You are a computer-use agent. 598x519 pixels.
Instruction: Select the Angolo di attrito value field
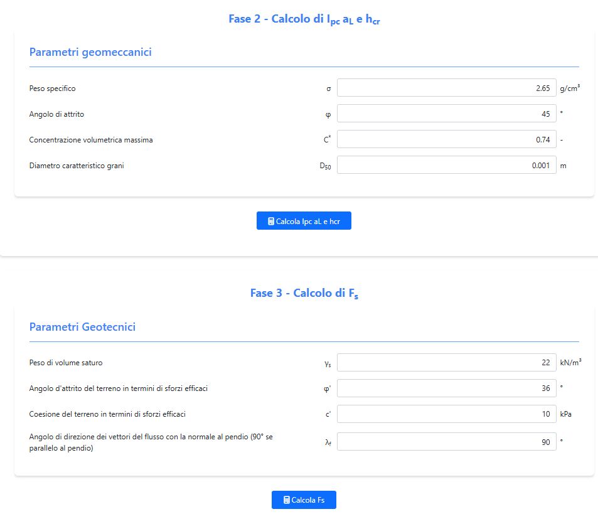coord(446,114)
